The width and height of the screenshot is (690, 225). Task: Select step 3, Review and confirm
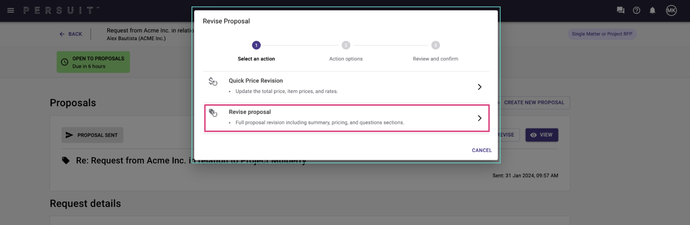pos(435,45)
